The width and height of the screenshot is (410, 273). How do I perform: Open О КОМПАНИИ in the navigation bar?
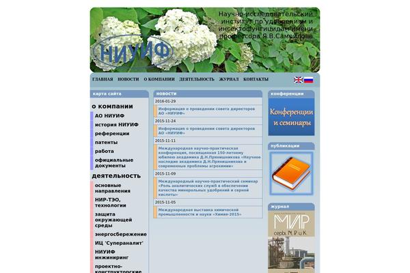click(x=159, y=79)
